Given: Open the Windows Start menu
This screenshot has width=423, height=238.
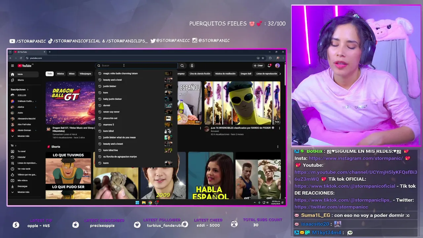Looking at the screenshot, I should click(137, 203).
